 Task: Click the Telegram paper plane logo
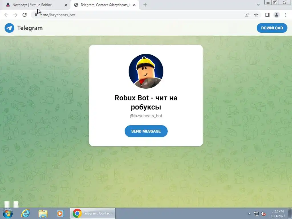9,28
